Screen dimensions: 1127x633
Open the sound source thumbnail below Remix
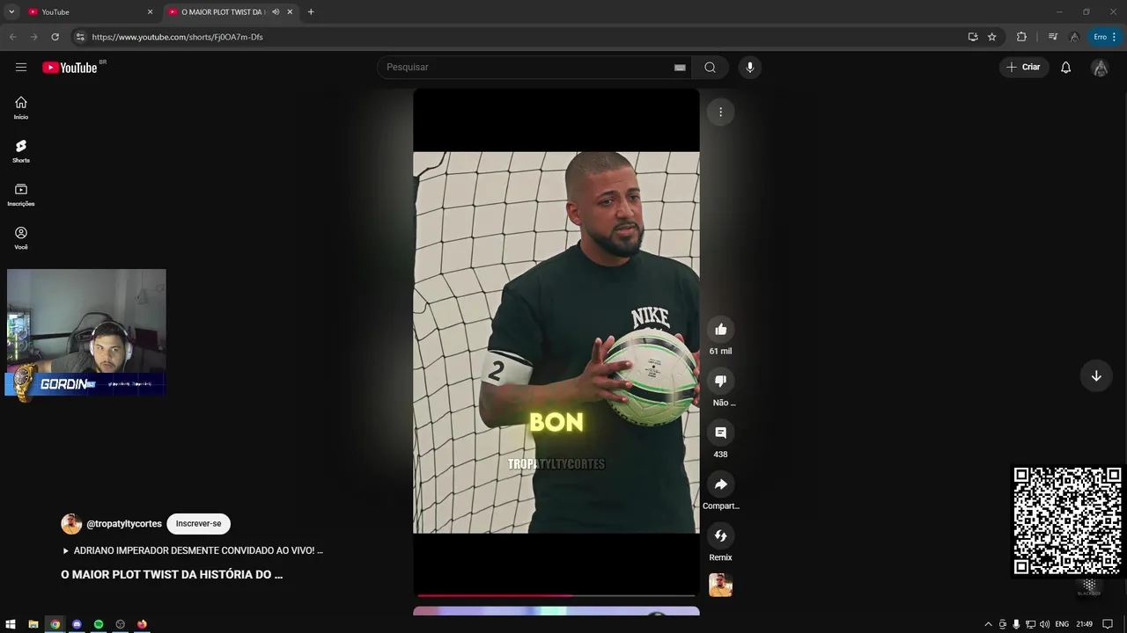(x=720, y=585)
